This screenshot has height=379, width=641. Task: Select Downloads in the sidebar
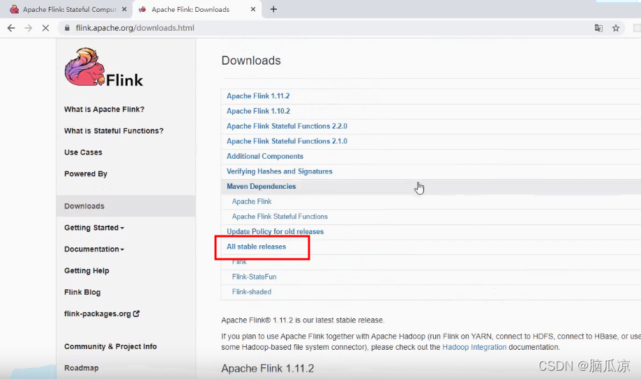pos(126,206)
